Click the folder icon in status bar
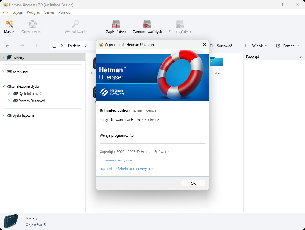Screen dimensions: 305x230 click(x=11, y=221)
